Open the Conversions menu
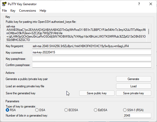The width and height of the screenshot is (157, 122). click(28, 11)
